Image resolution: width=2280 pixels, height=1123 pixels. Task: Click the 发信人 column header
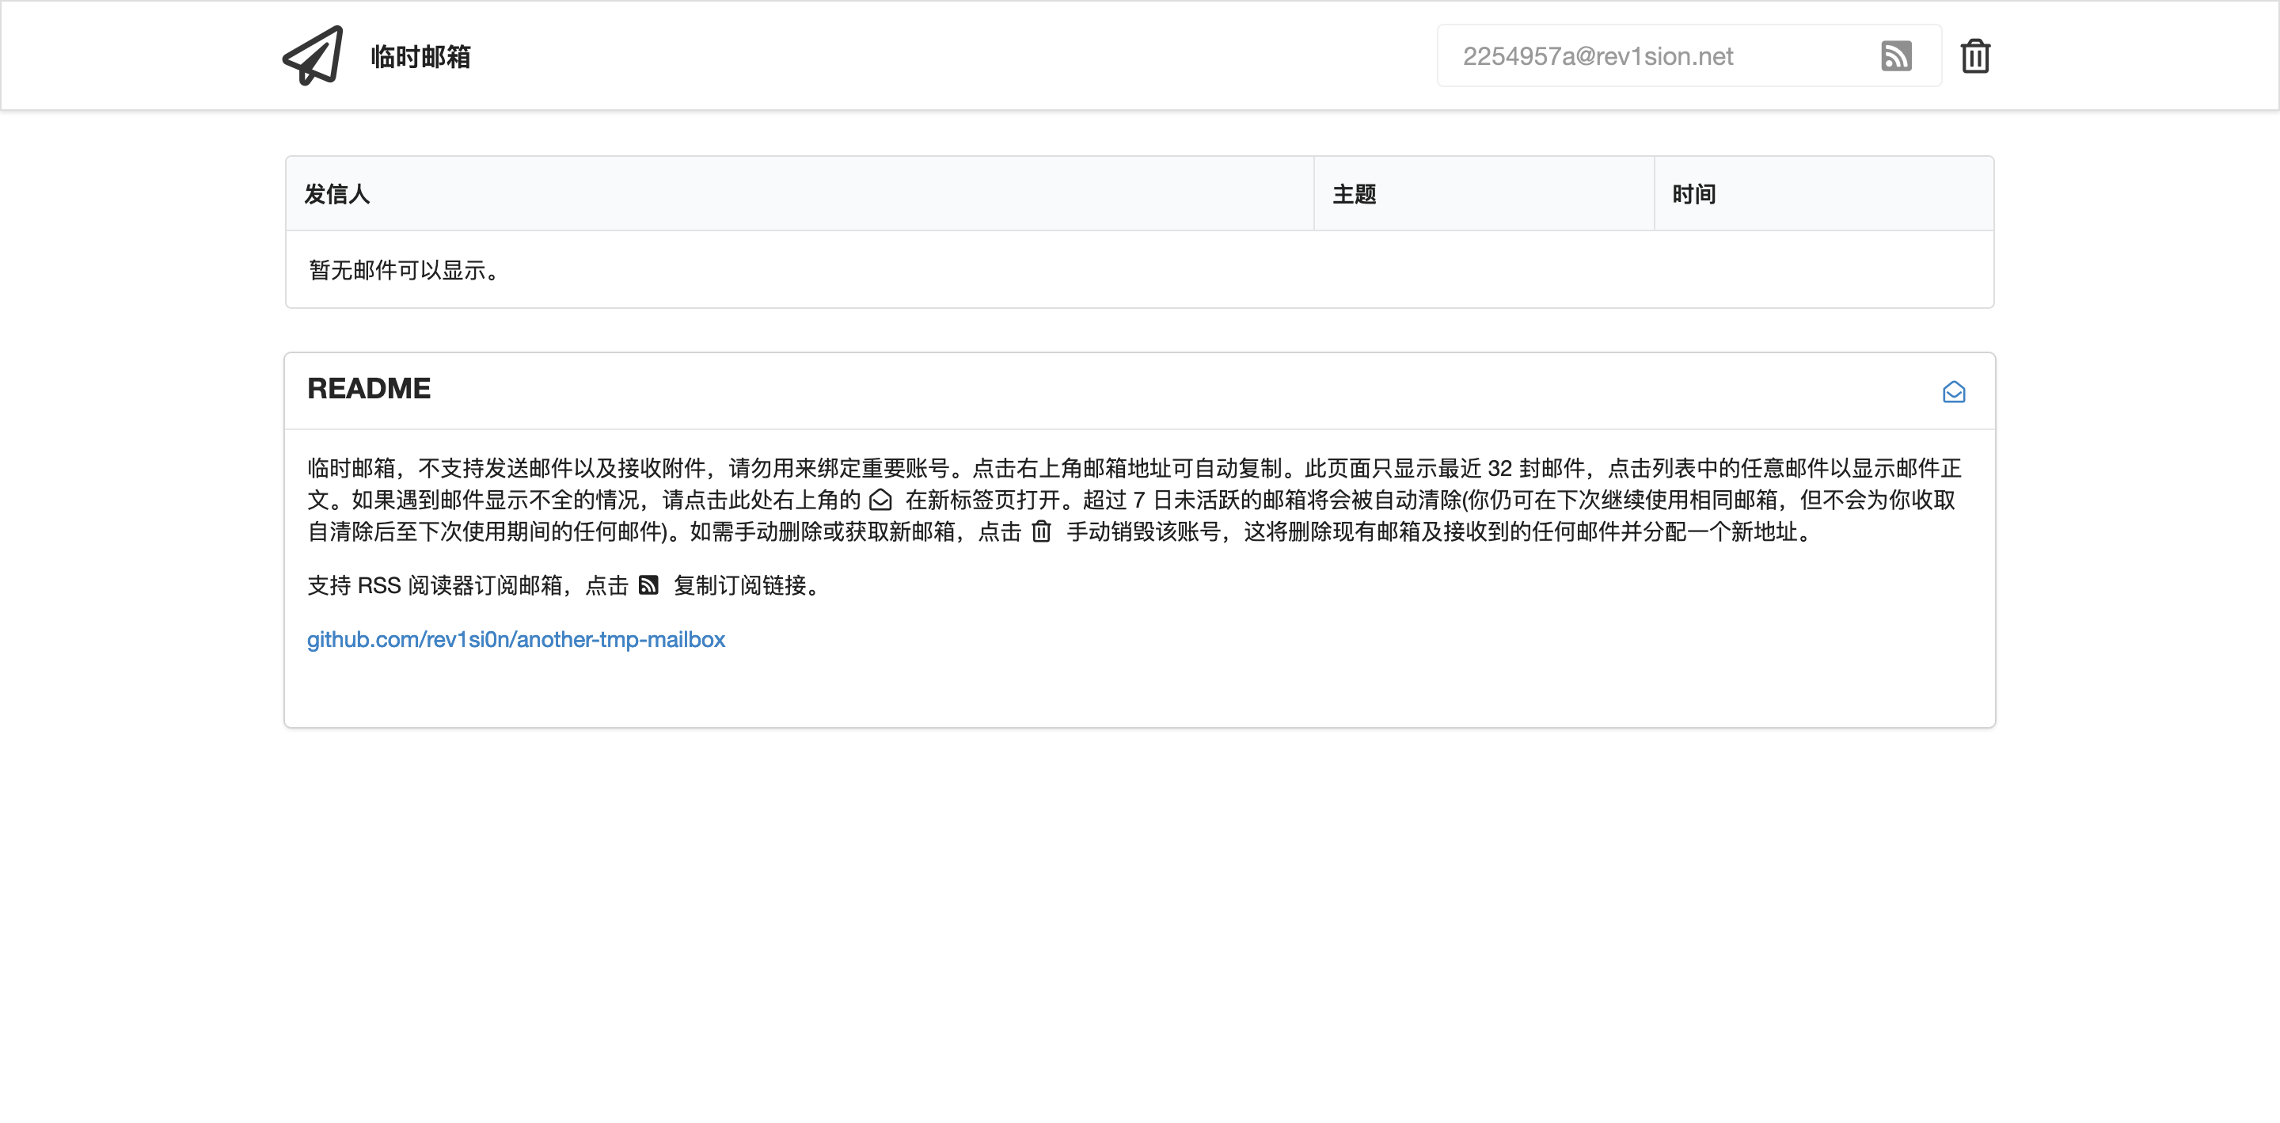pos(336,194)
